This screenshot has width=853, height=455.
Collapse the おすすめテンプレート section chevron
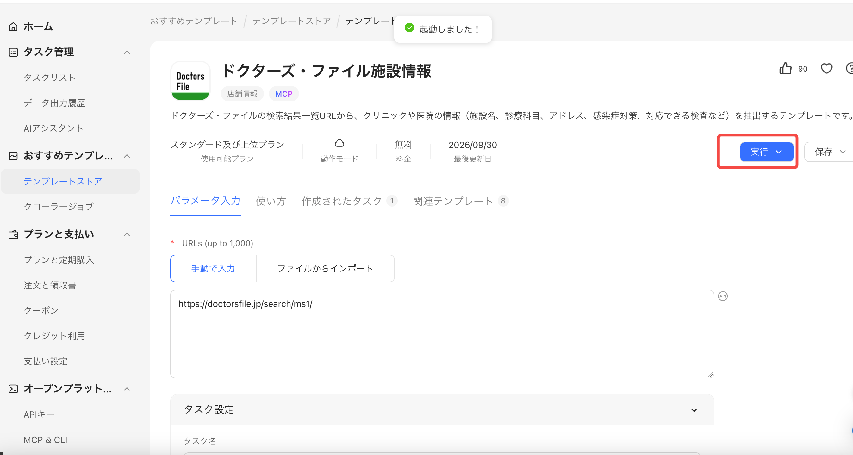(x=127, y=156)
